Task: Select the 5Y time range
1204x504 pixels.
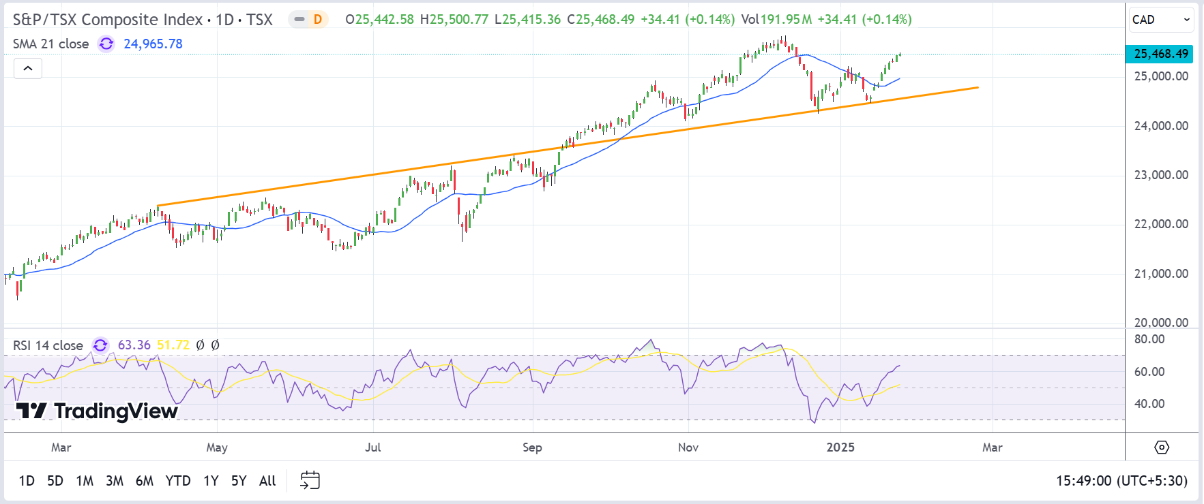Action: pos(239,481)
